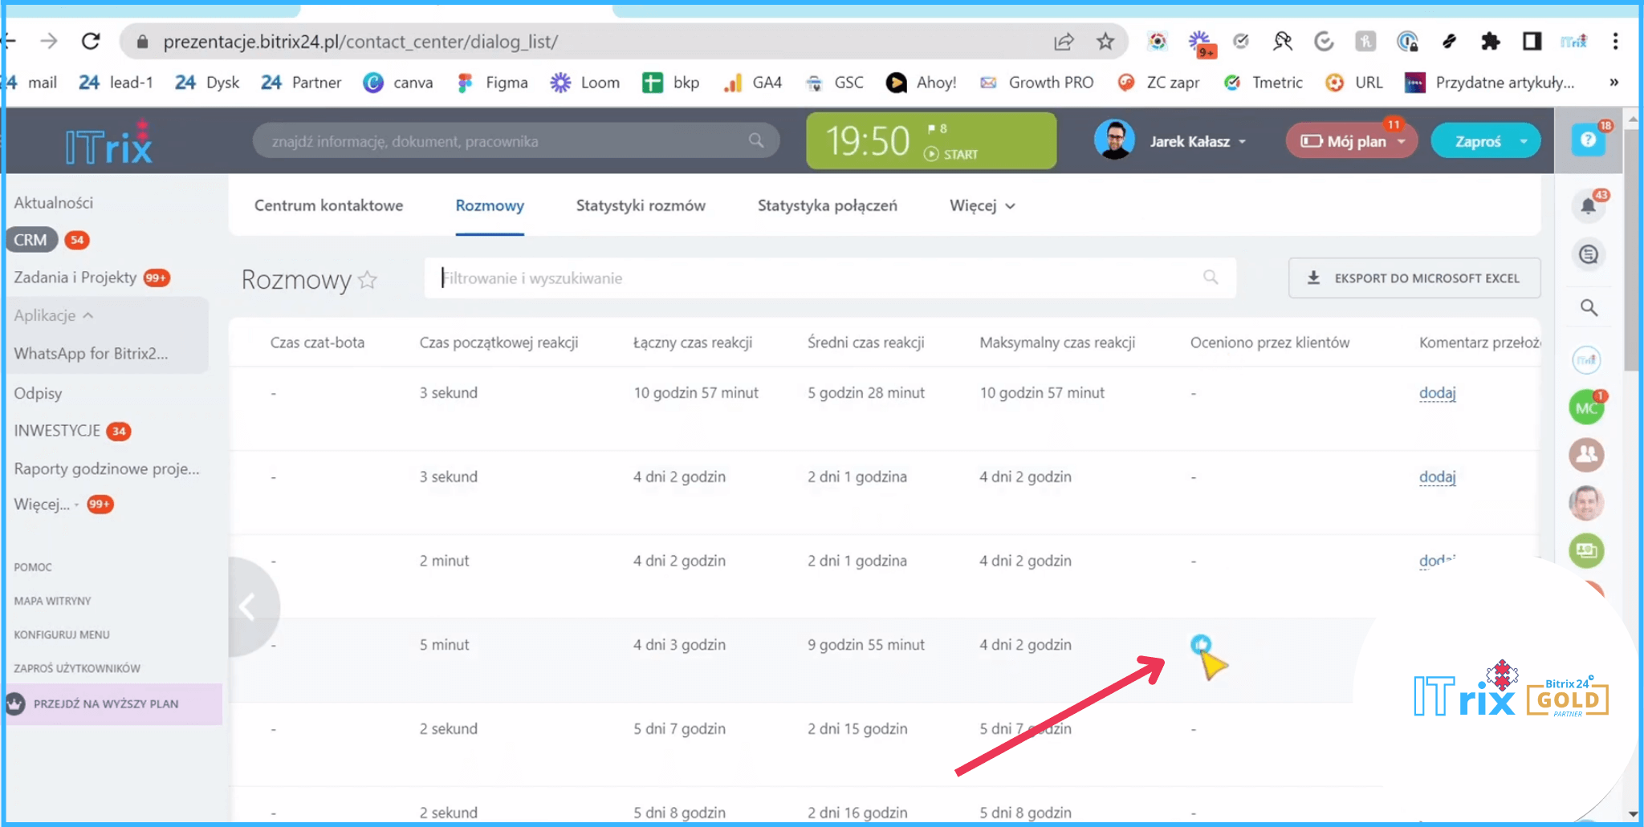Expand the Więcej tab dropdown

[x=982, y=206]
